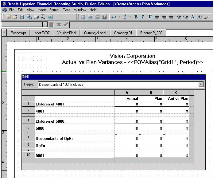Click the A! conditional format icon
This screenshot has height=178, width=213.
(x=199, y=17)
